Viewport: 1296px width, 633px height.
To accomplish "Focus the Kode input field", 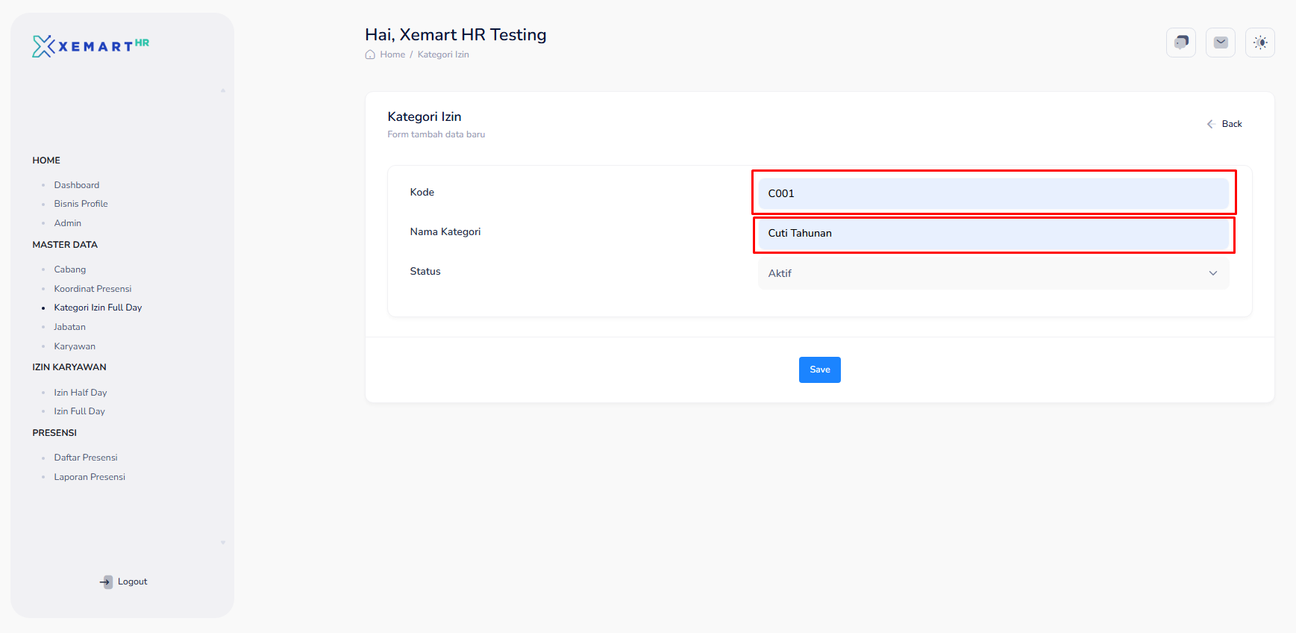I will point(992,193).
